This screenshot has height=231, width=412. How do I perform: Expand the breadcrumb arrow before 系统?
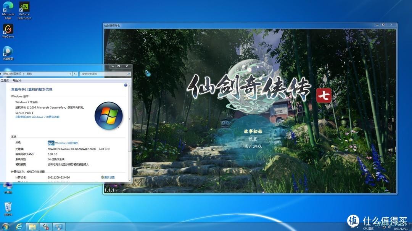(x=24, y=74)
